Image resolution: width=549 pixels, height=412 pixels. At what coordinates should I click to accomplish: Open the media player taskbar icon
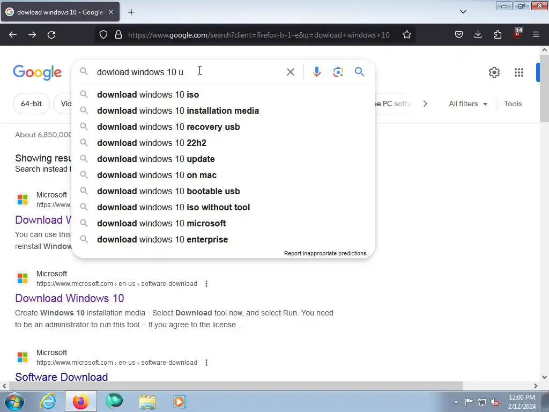coord(180,401)
